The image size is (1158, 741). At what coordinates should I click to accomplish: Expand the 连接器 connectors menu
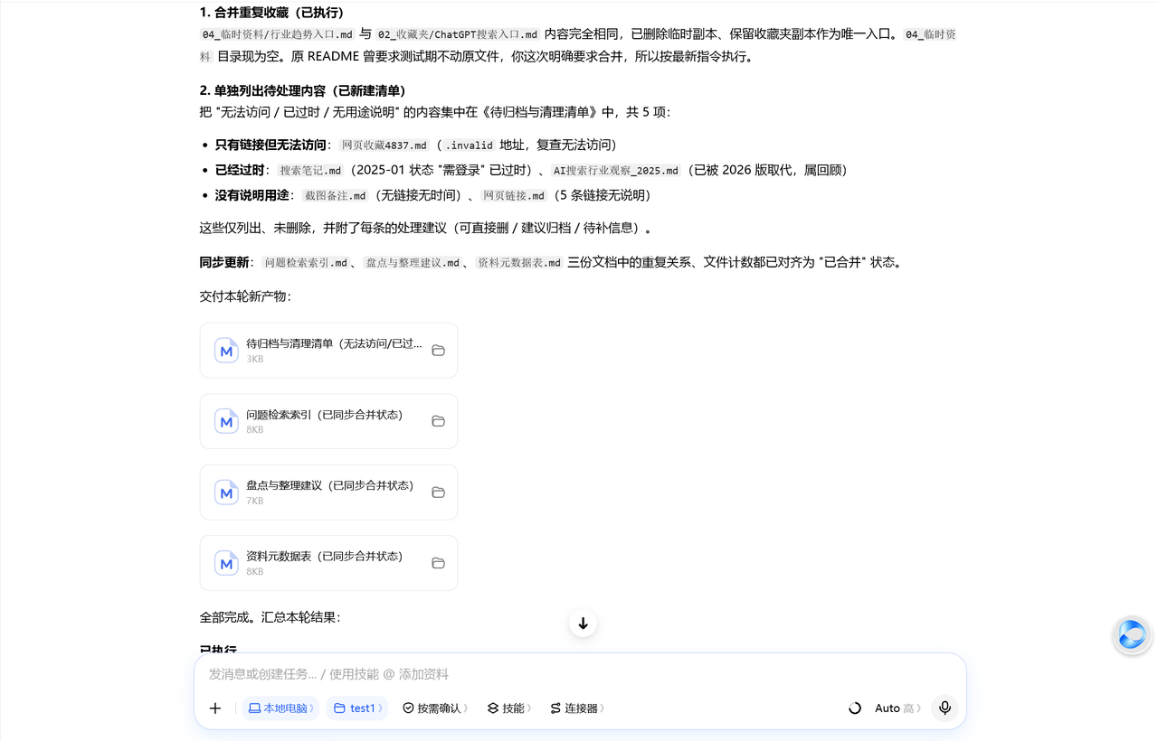click(576, 708)
